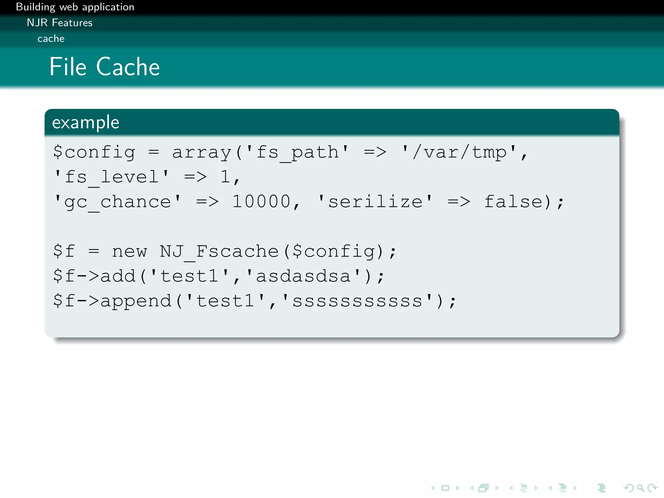Click the go back curved arrow icon
Screen dimensions: 664x498
(628, 488)
